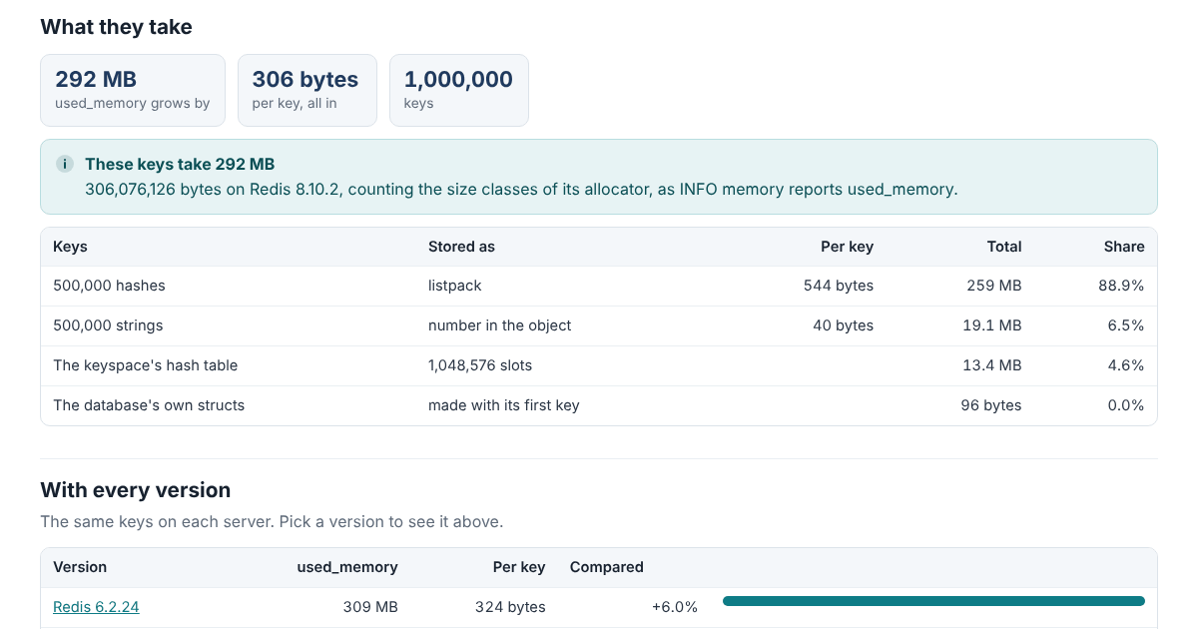This screenshot has width=1198, height=629.
Task: Click the 'Share' column header
Action: coord(1124,247)
